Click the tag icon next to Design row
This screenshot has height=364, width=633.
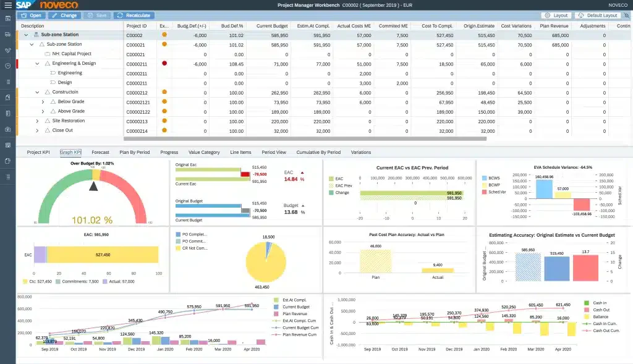pyautogui.click(x=53, y=82)
